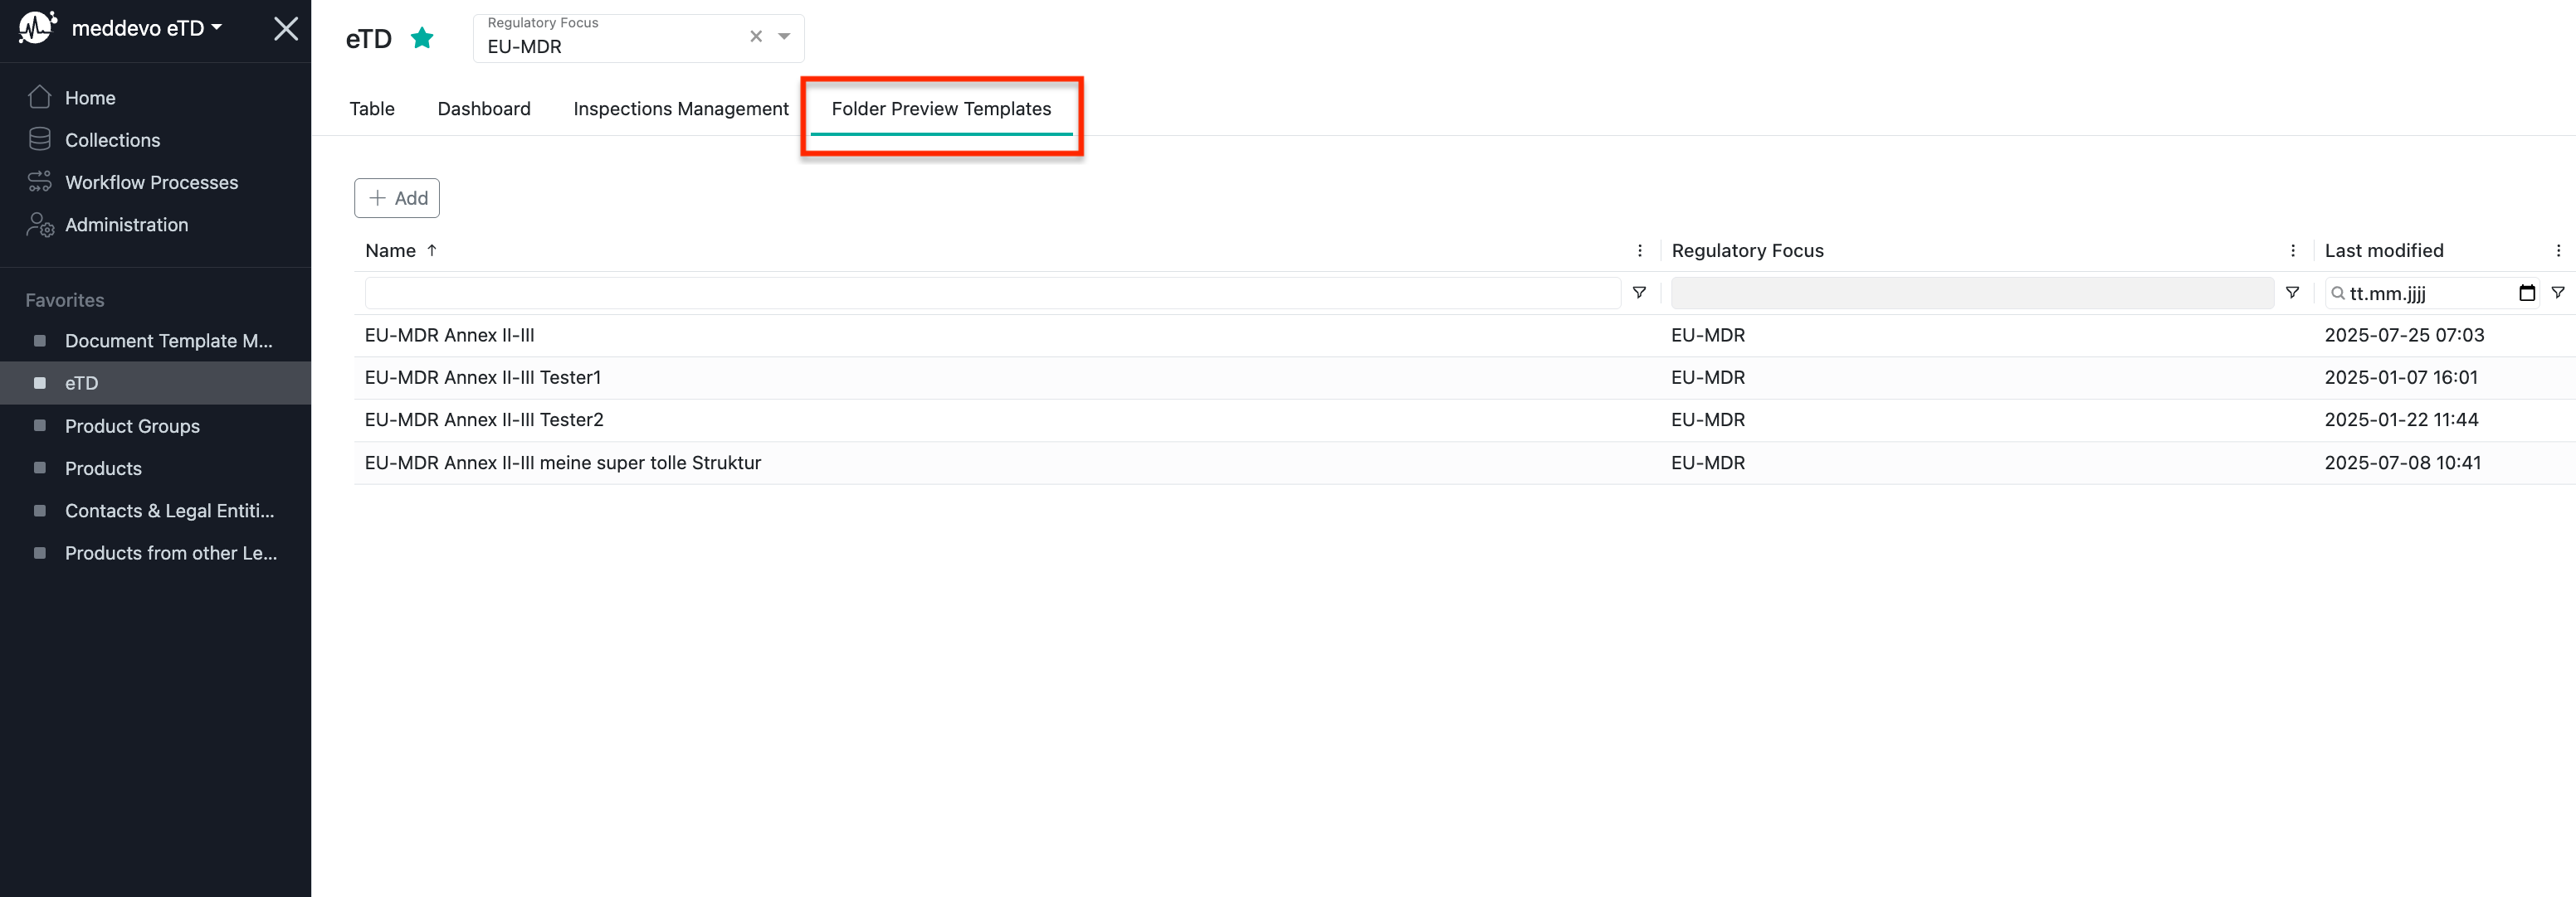Click the Add button
2576x897 pixels.
coord(397,198)
